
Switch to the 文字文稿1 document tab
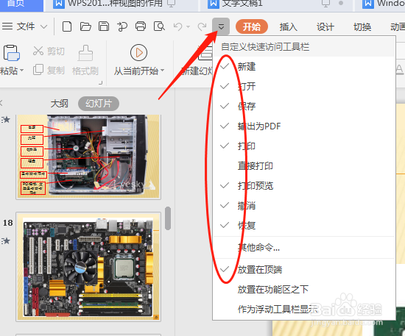click(242, 4)
